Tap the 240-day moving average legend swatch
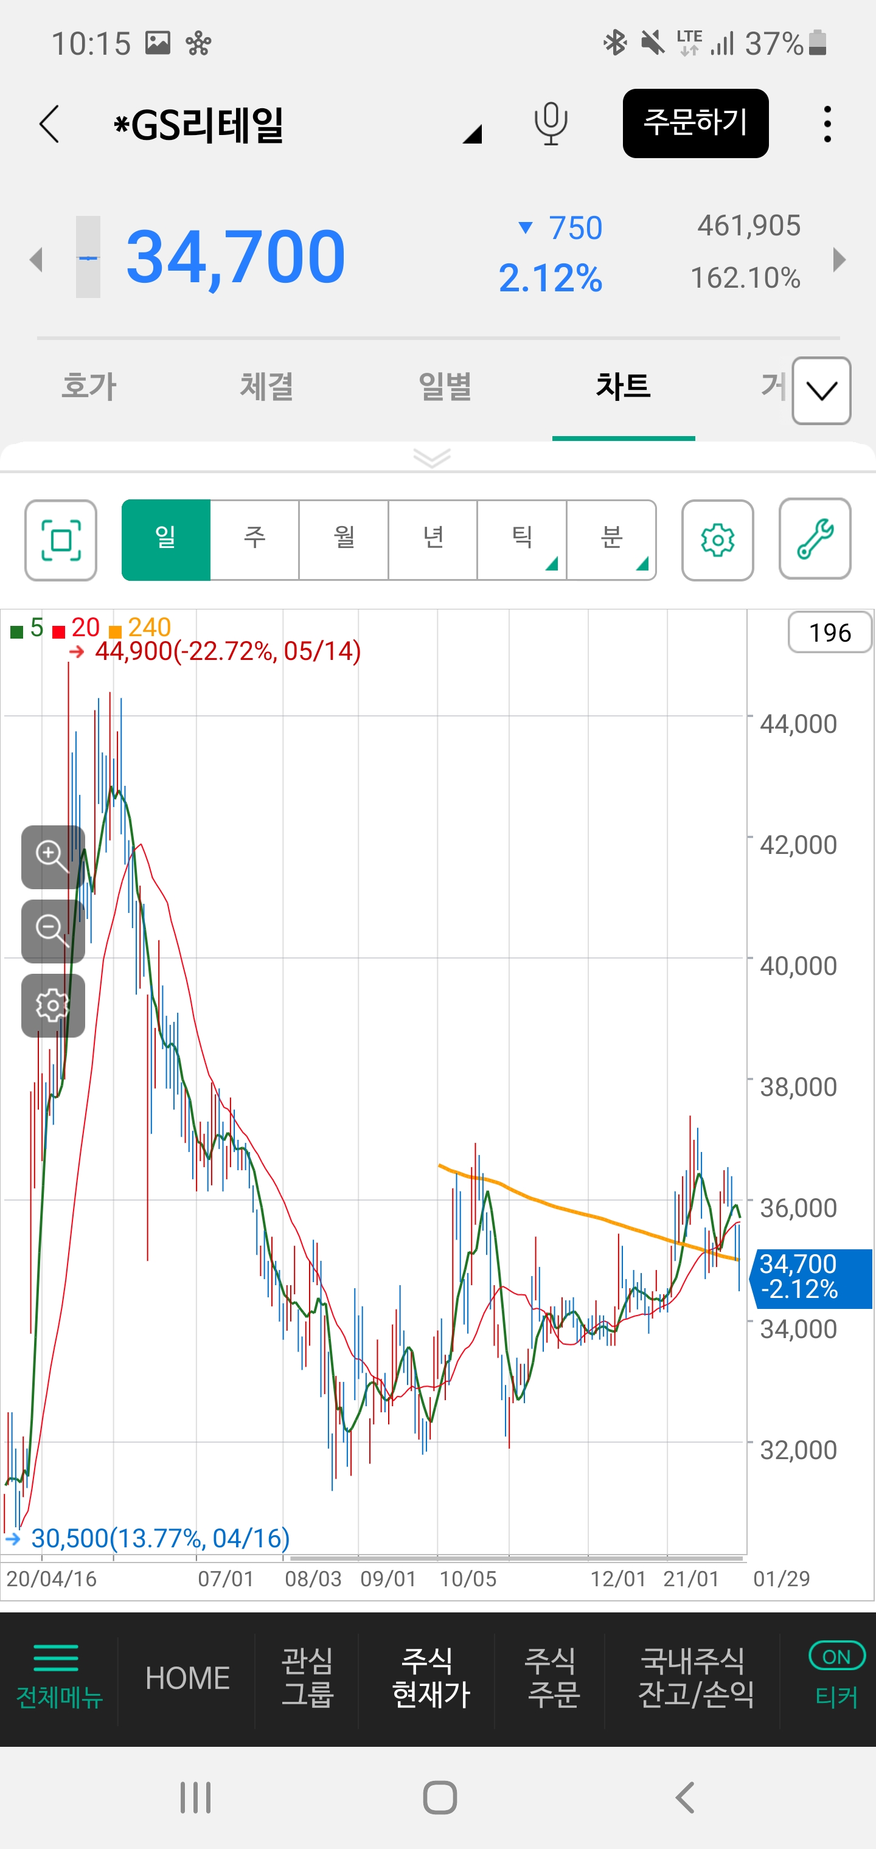Viewport: 876px width, 1849px height. point(115,632)
